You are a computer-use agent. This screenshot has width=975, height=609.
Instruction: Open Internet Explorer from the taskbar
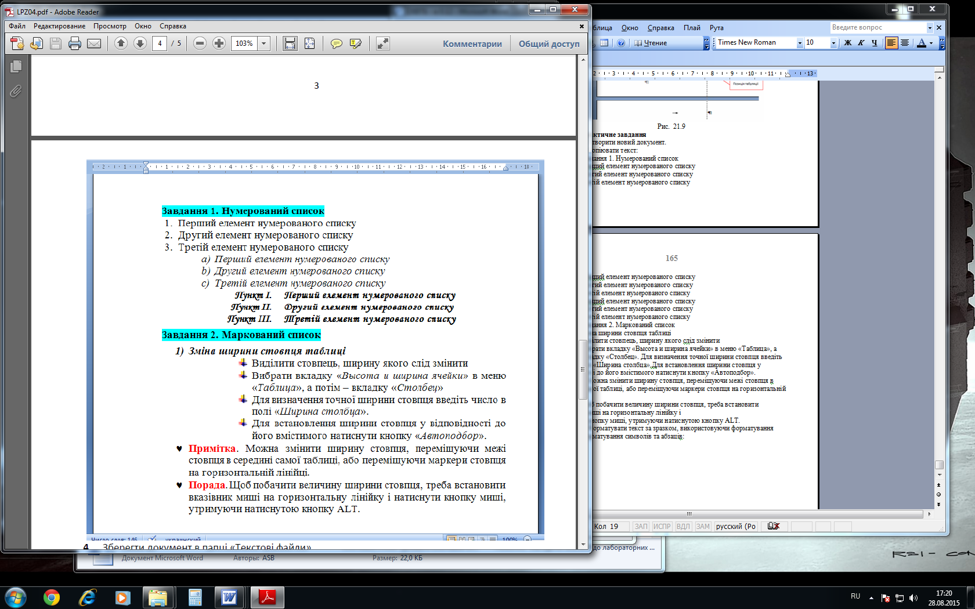pyautogui.click(x=87, y=597)
